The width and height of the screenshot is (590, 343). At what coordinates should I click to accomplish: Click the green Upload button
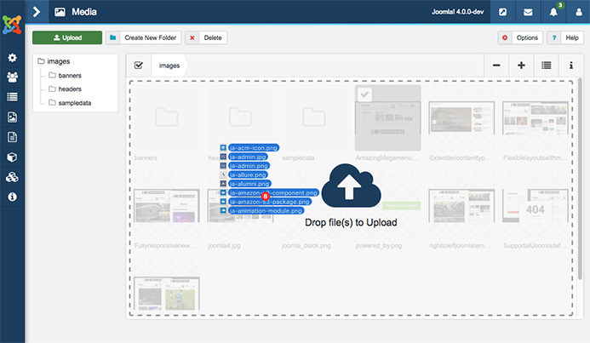[x=67, y=37]
